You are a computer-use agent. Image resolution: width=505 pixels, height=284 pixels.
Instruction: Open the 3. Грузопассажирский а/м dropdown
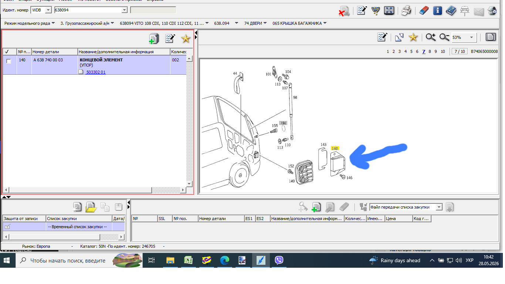pyautogui.click(x=87, y=23)
